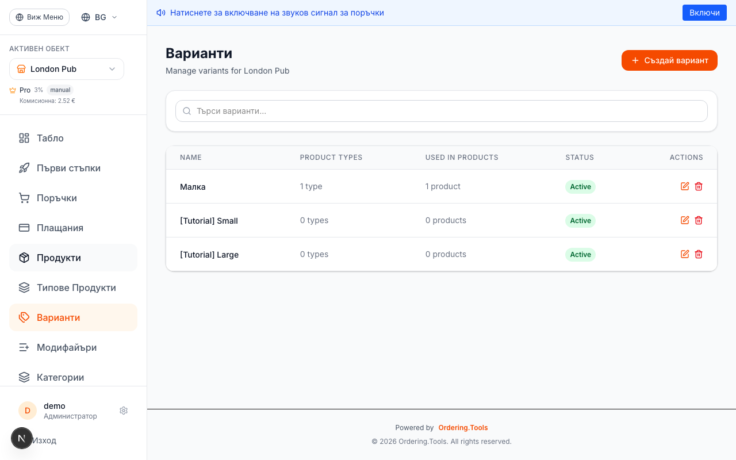Open the settings gear next to demo Администратор
The image size is (736, 460).
(x=124, y=411)
